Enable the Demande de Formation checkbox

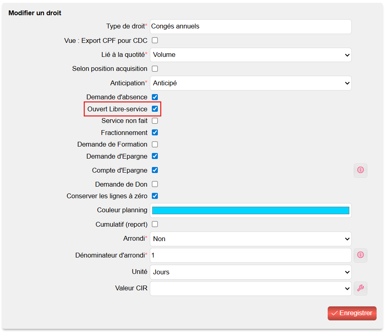tap(155, 144)
